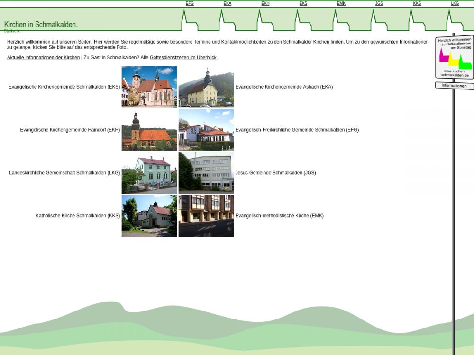Viewport: 474px width, 355px height.
Task: Open the JGS navigation link
Action: point(379,3)
